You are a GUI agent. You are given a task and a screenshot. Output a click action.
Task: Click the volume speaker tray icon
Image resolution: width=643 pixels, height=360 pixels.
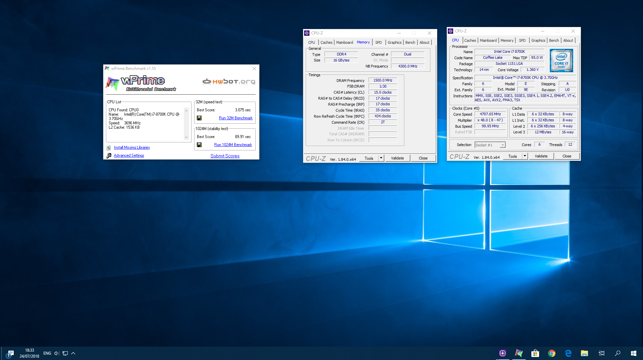(56, 353)
